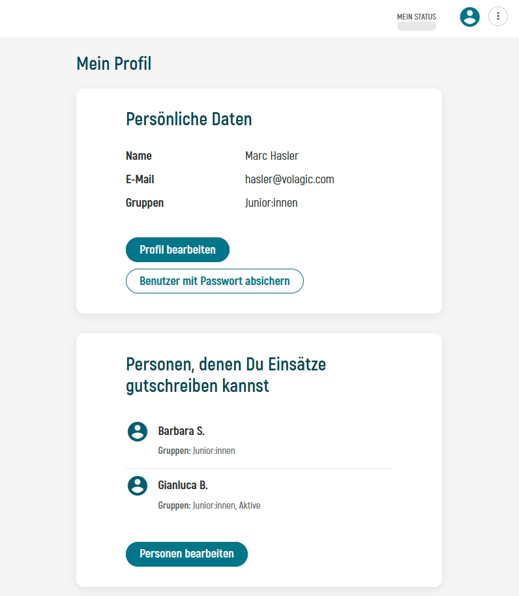Click the Junior:innen value in personal data
Viewport: 519px width, 596px height.
coord(271,203)
